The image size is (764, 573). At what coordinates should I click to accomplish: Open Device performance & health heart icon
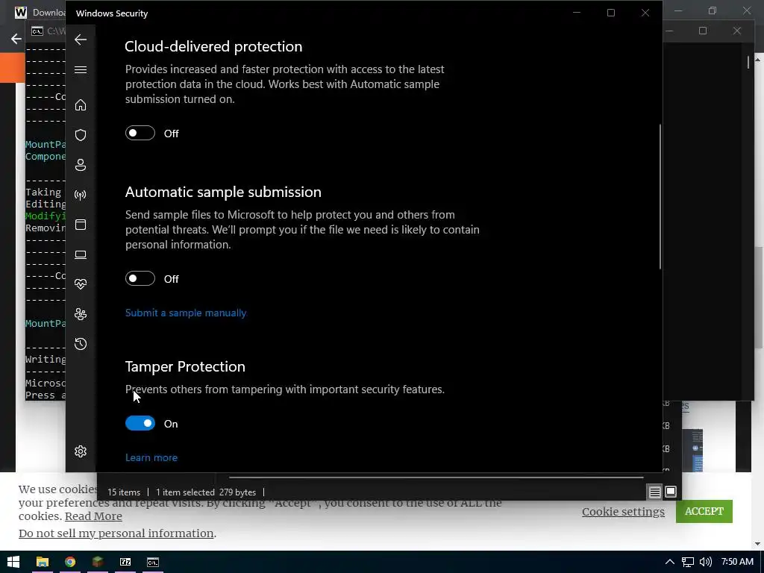81,284
